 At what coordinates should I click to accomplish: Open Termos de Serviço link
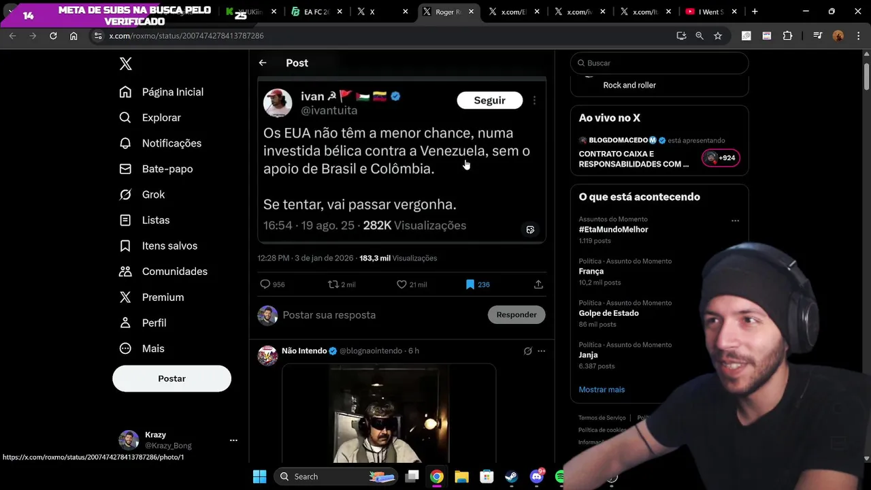coord(602,418)
